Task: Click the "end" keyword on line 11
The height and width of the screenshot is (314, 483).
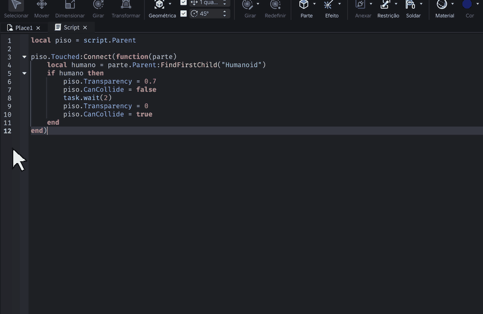Action: [x=53, y=123]
